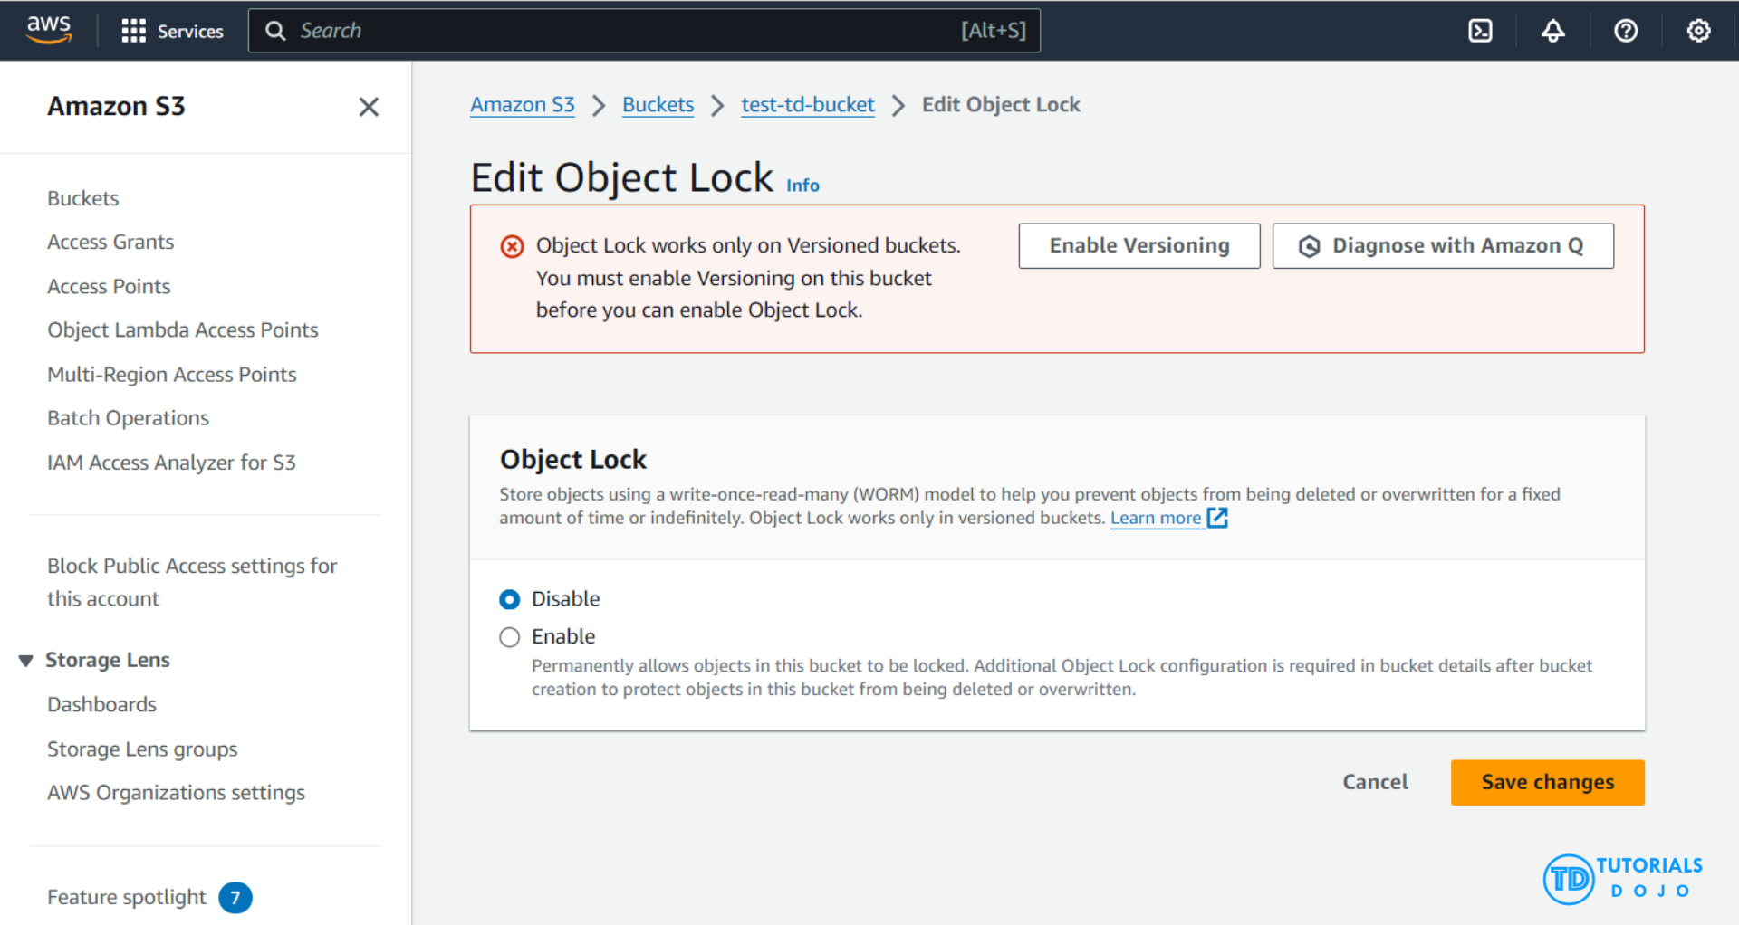Open Access Points in the sidebar
This screenshot has height=925, width=1739.
coord(109,286)
